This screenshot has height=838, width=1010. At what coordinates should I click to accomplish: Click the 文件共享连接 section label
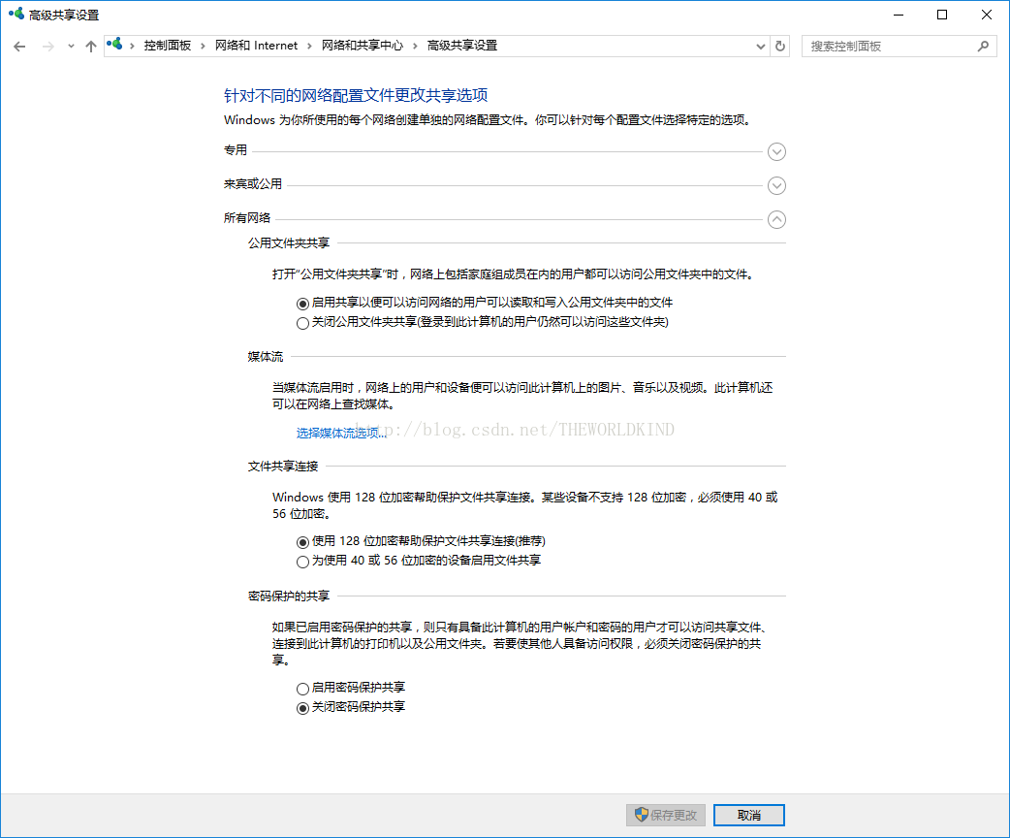283,467
